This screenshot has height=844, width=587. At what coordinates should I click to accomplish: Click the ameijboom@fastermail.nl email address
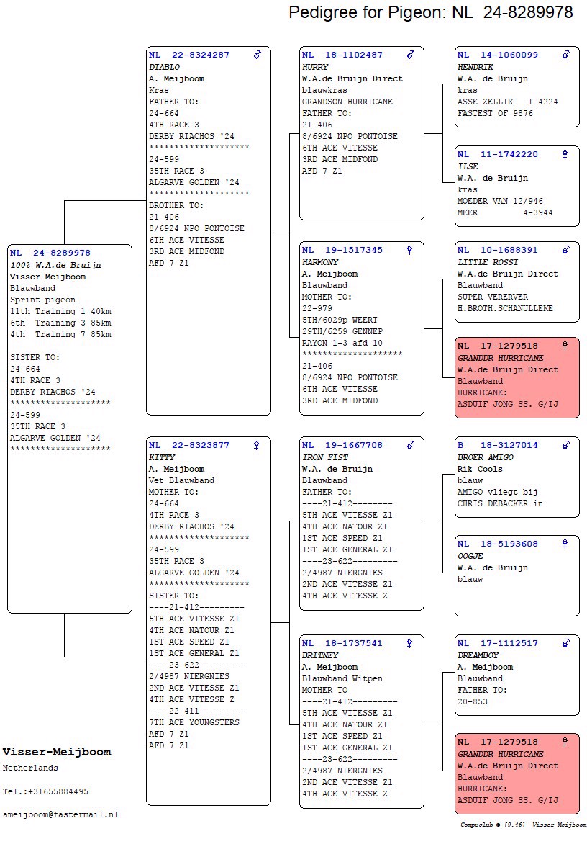pyautogui.click(x=60, y=814)
